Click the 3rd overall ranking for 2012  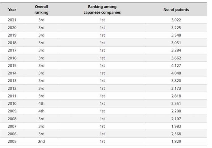click(x=42, y=89)
